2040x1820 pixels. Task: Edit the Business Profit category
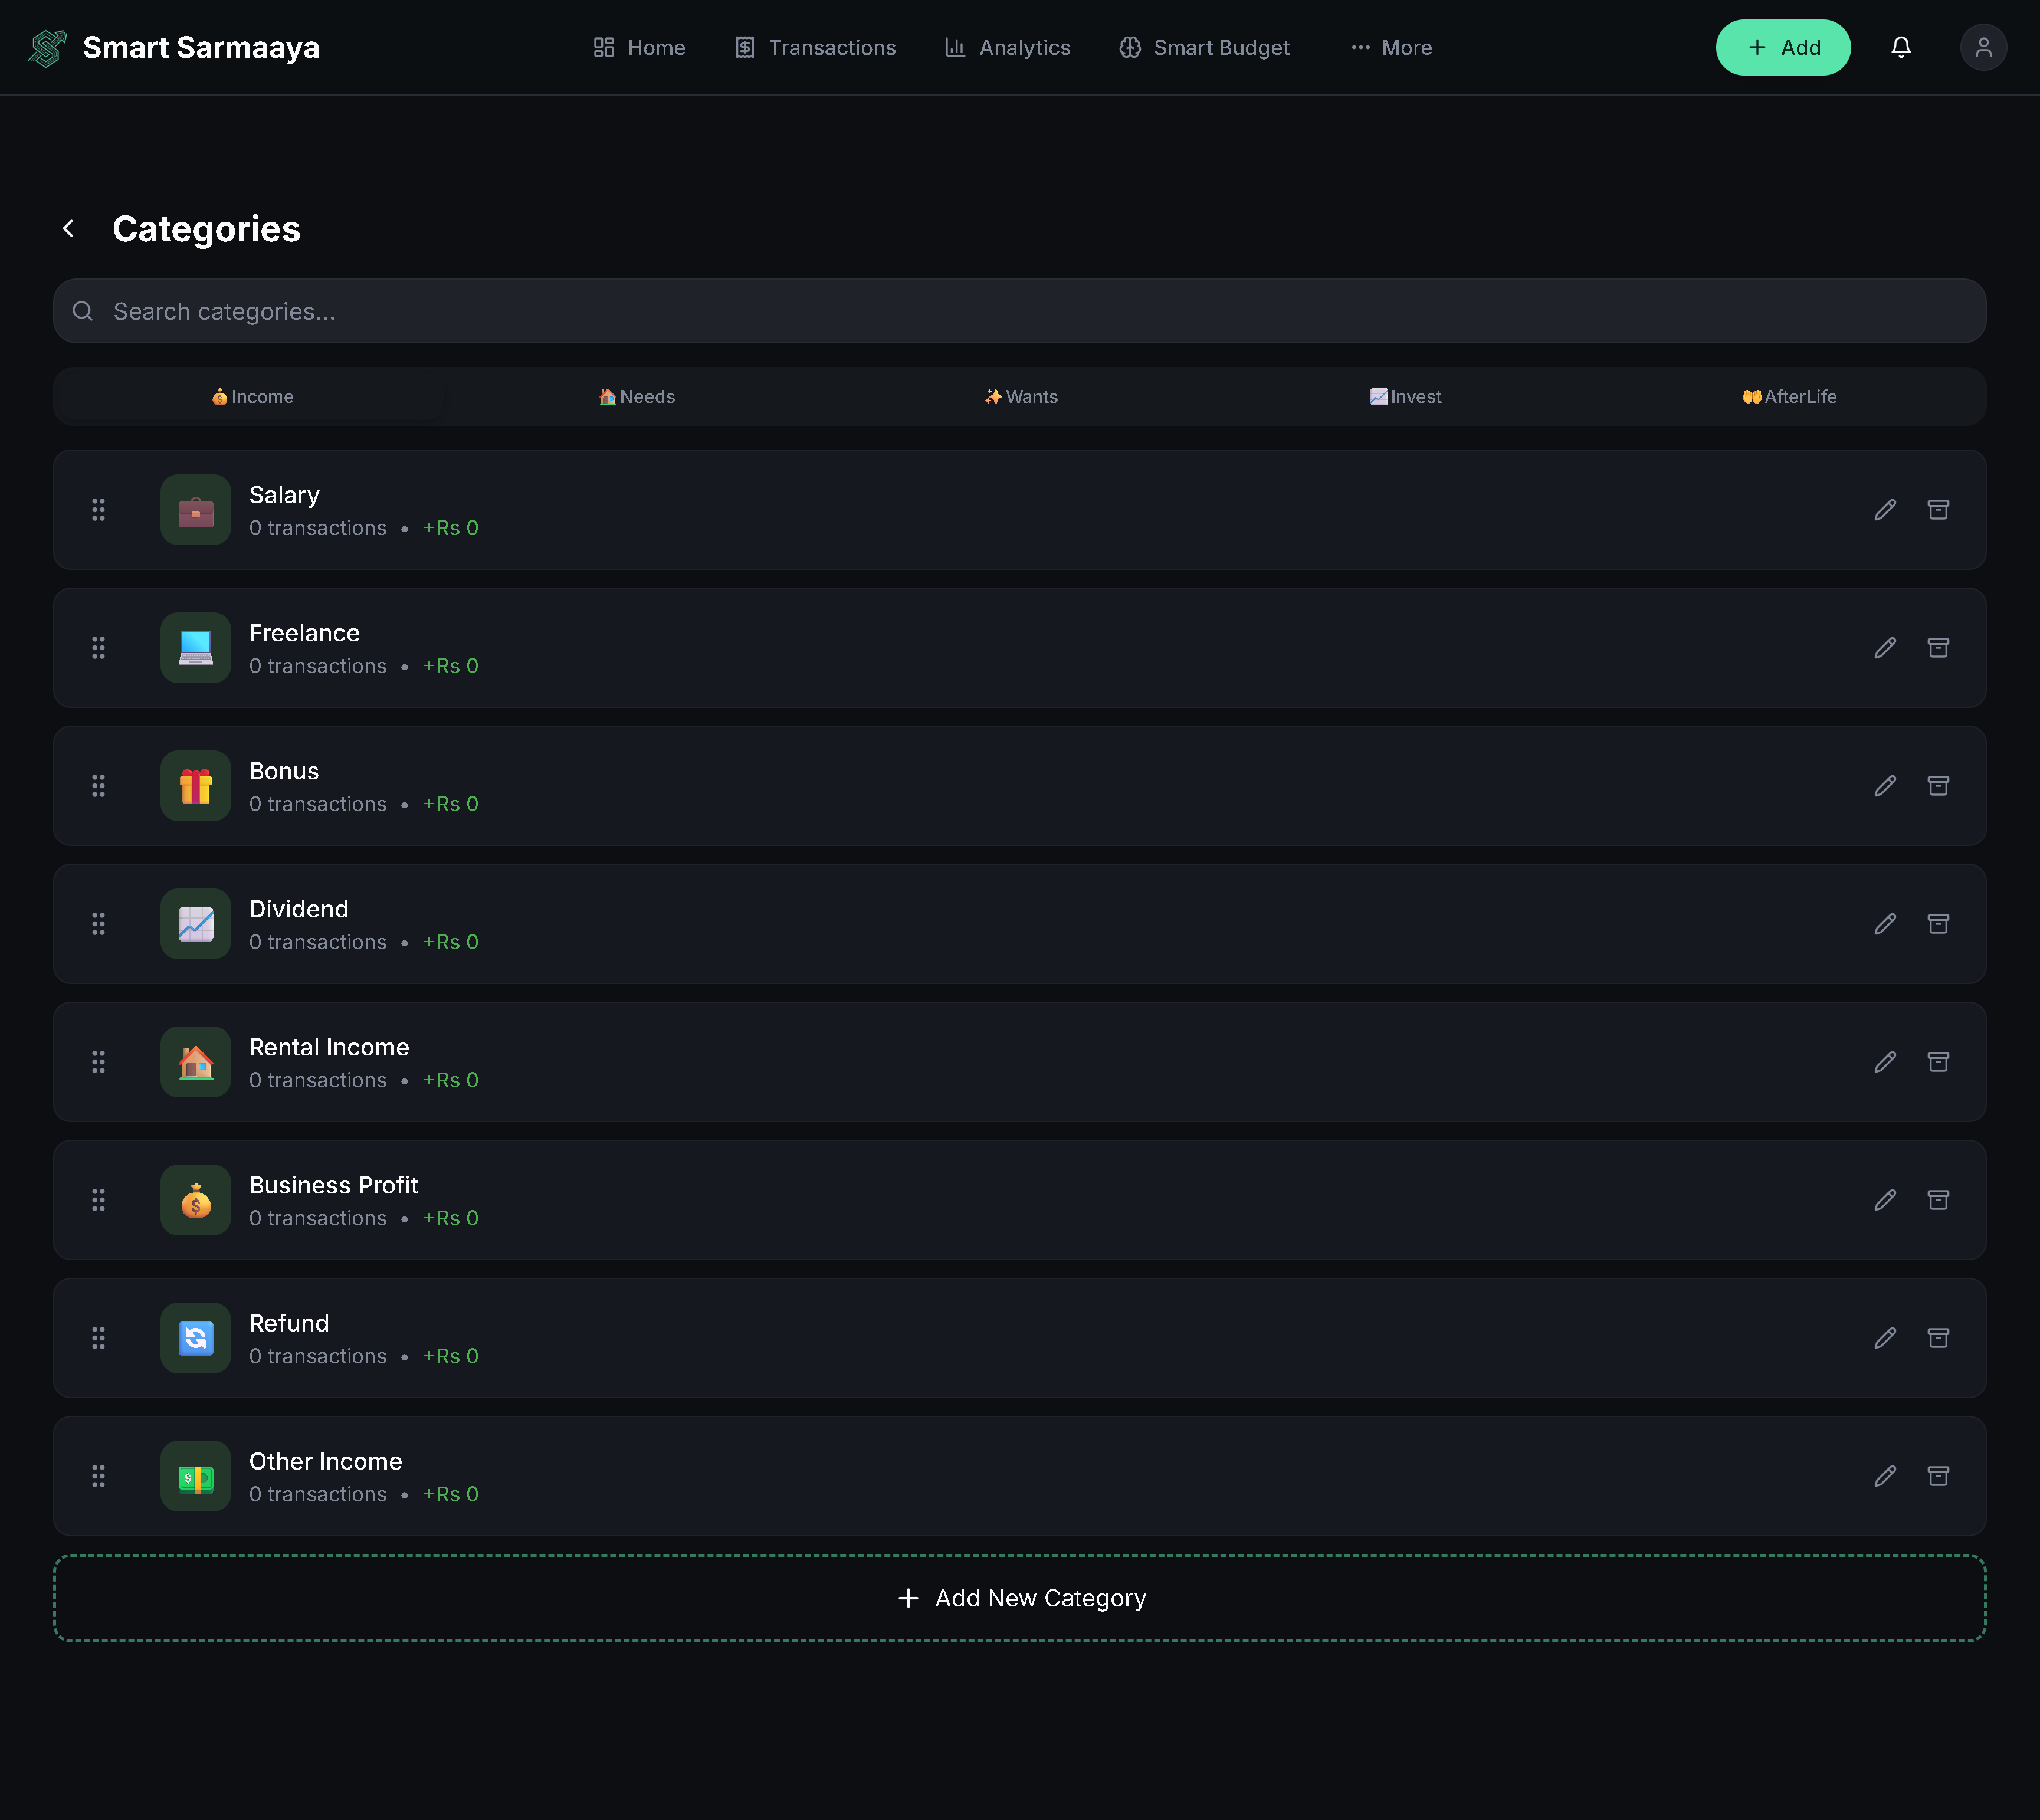pos(1884,1200)
